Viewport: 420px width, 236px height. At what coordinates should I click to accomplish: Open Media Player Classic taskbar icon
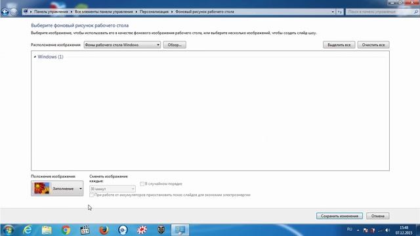[x=85, y=230]
